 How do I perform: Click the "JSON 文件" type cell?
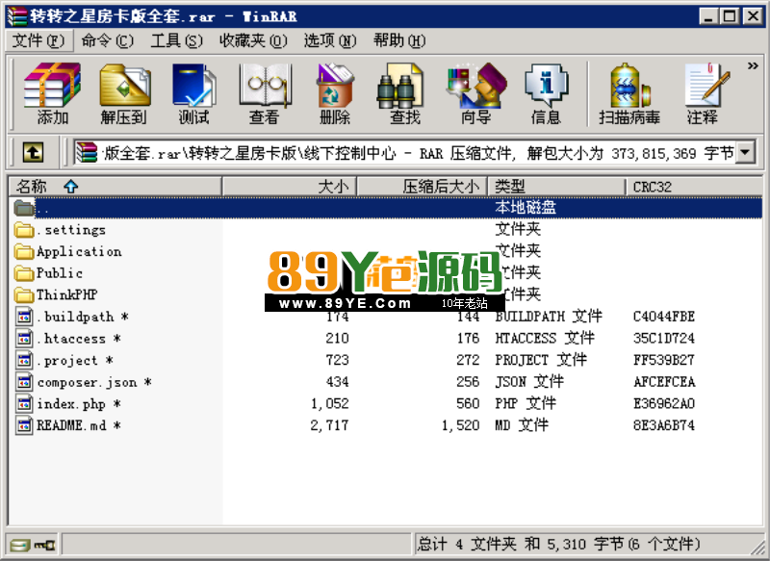tap(529, 382)
